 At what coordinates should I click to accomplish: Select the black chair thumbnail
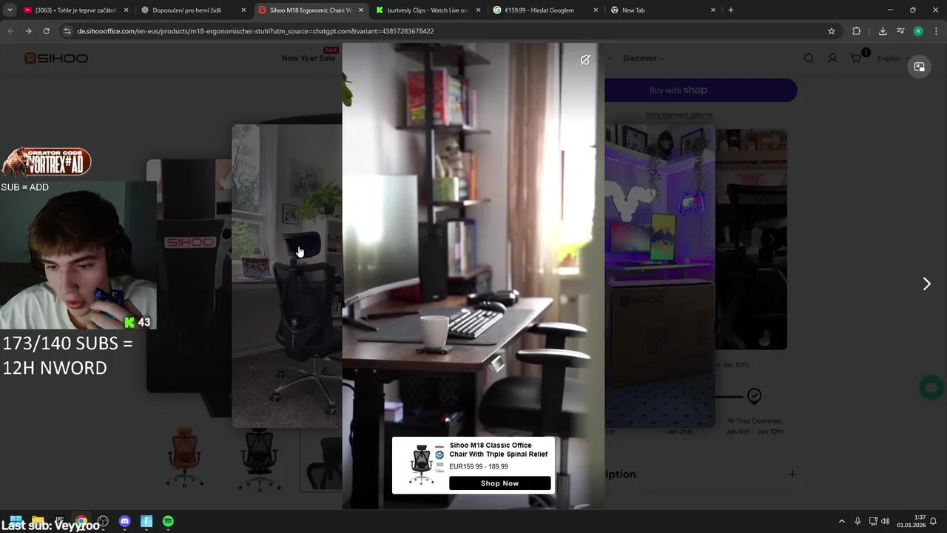(x=259, y=459)
